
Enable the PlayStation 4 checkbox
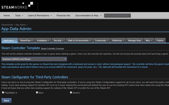[x=3, y=92]
